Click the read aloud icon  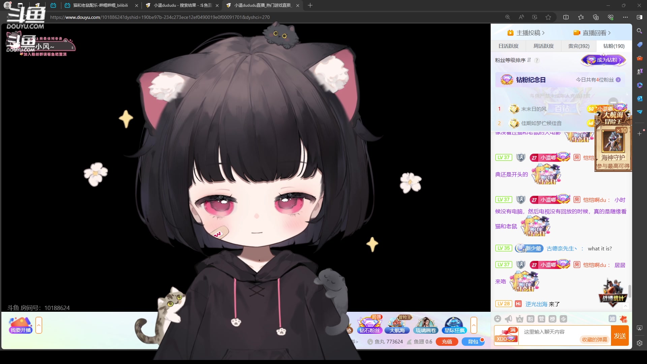point(521,17)
